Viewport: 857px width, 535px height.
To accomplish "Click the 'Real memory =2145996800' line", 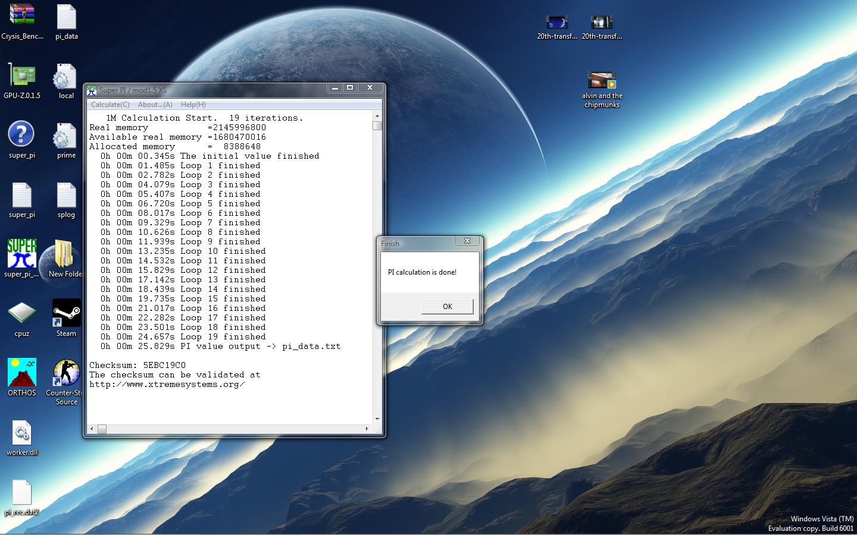I will (x=178, y=128).
